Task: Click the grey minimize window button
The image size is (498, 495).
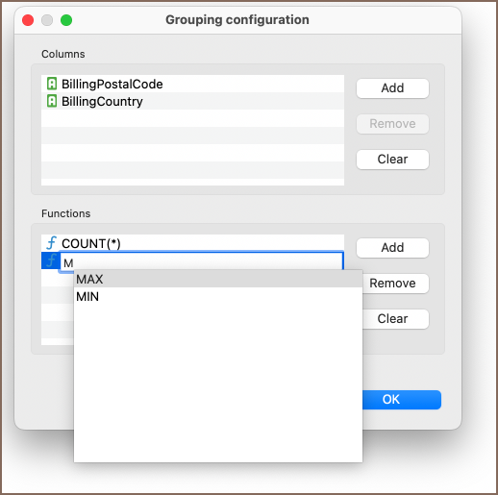Action: tap(47, 20)
